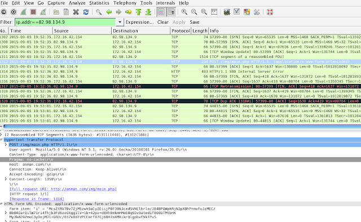Go back in packet history (left arrow)
This screenshot has height=222, width=361.
pyautogui.click(x=109, y=12)
